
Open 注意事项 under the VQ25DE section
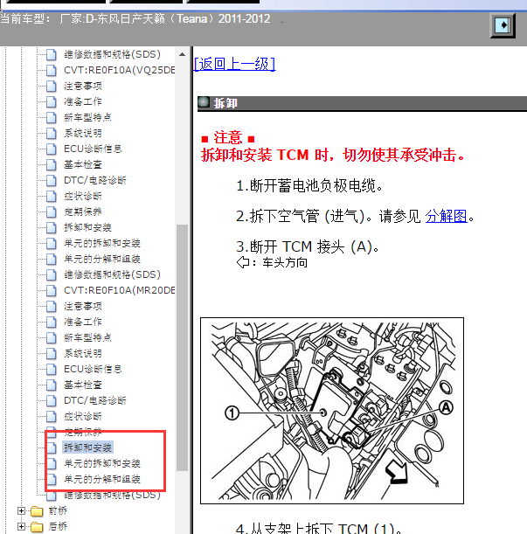83,86
